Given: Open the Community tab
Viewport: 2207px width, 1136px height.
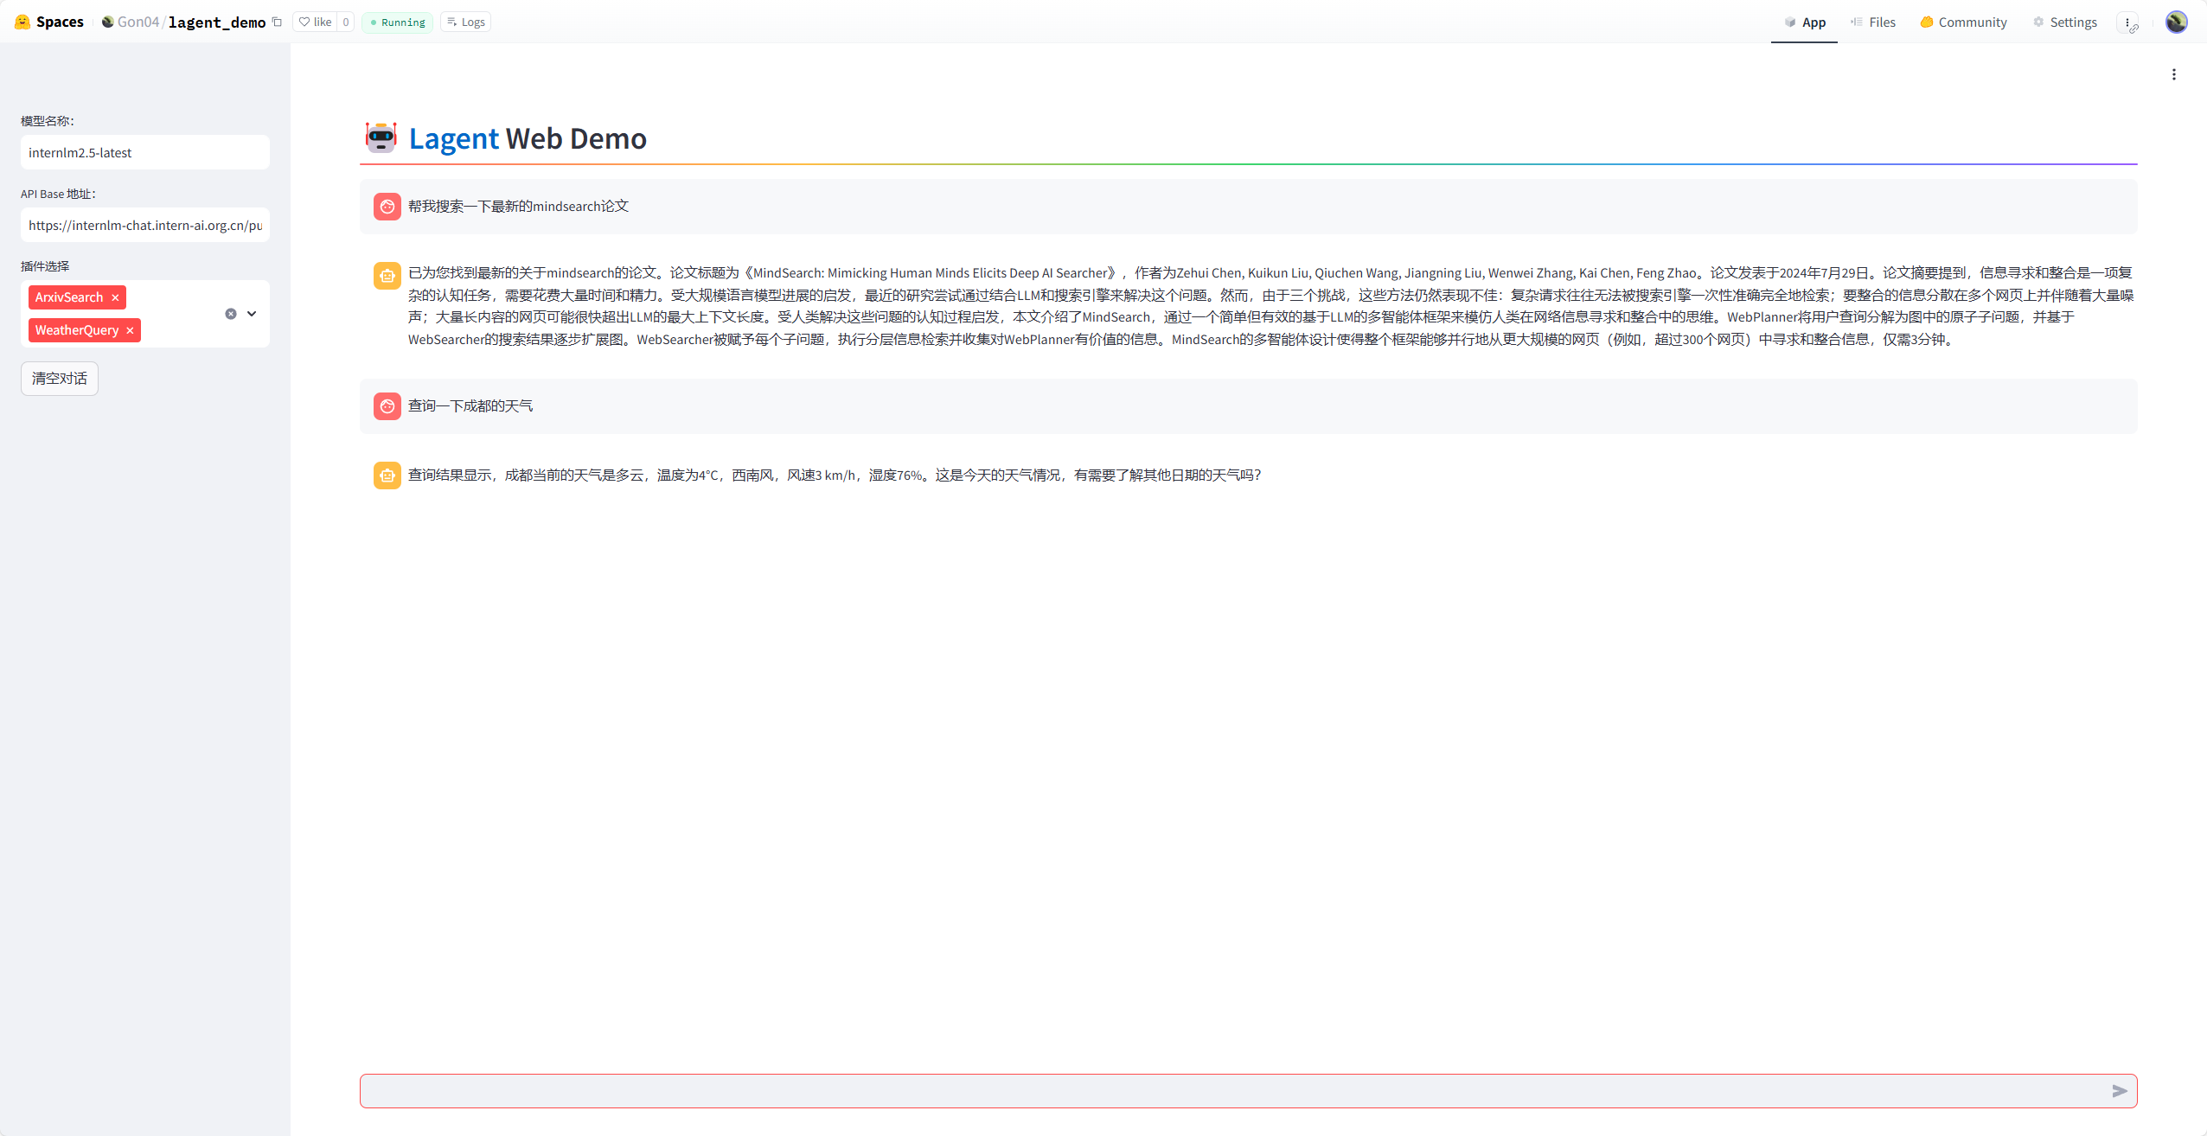Looking at the screenshot, I should (1963, 22).
